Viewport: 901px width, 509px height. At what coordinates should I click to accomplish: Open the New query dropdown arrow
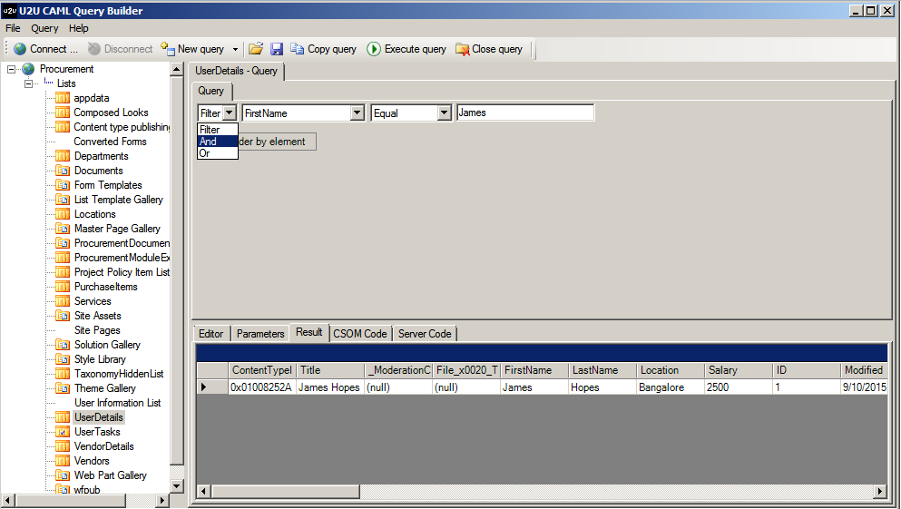(235, 49)
